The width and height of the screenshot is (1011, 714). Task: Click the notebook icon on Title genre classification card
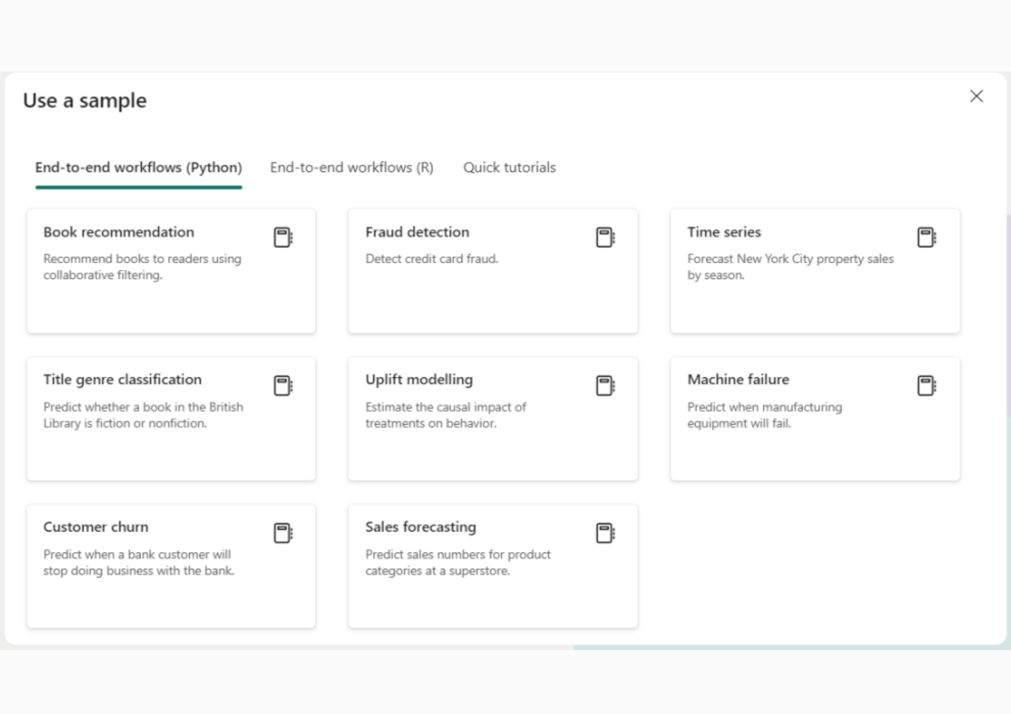[x=283, y=386]
